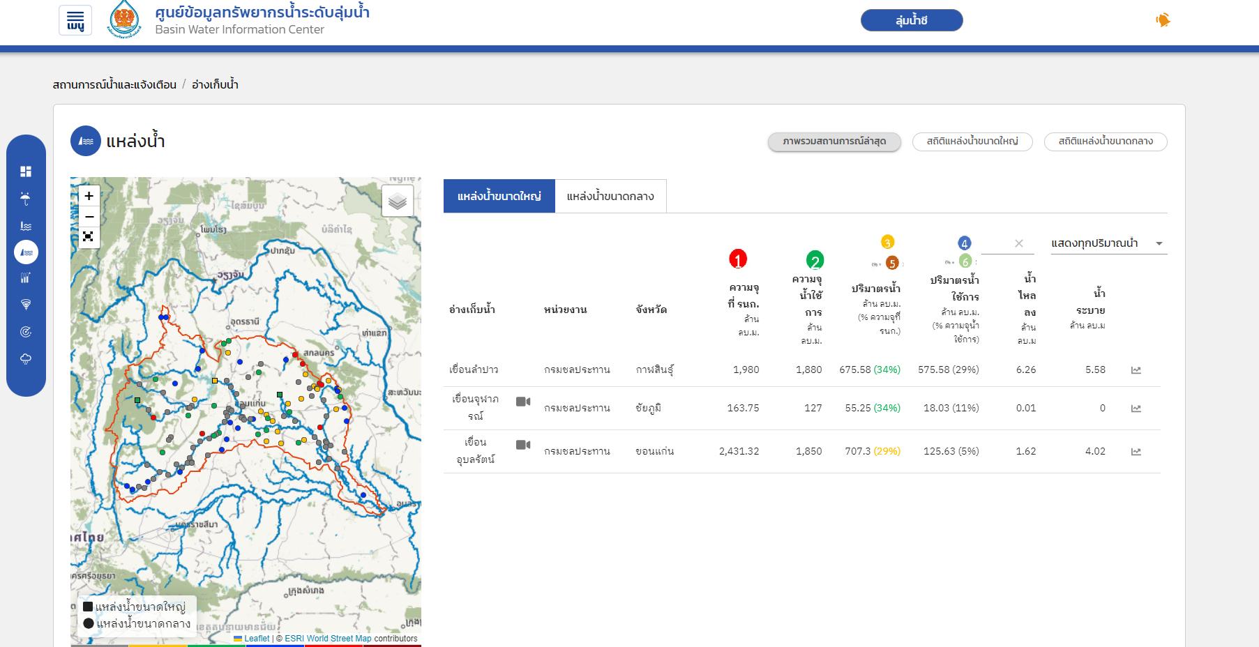1259x647 pixels.
Task: Open camera for เขื่อนจุฬาภรณ์
Action: click(523, 402)
